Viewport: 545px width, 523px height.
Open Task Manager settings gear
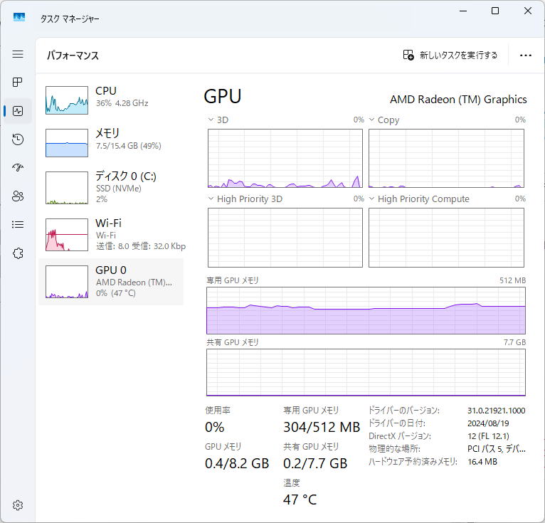(x=18, y=505)
